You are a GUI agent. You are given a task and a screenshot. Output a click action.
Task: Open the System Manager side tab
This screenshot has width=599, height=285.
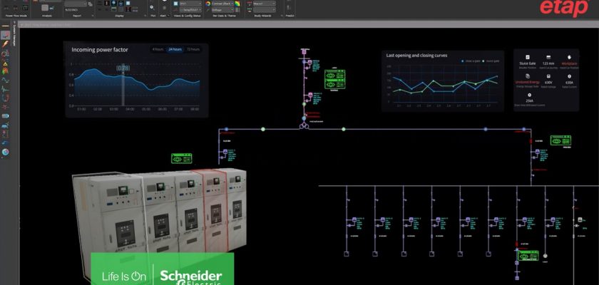coord(15,35)
